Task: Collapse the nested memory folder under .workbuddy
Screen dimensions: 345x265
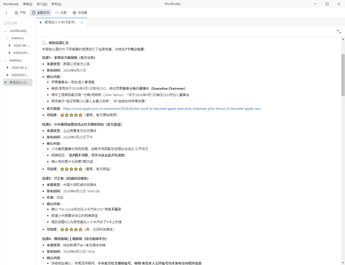Action: point(7,38)
